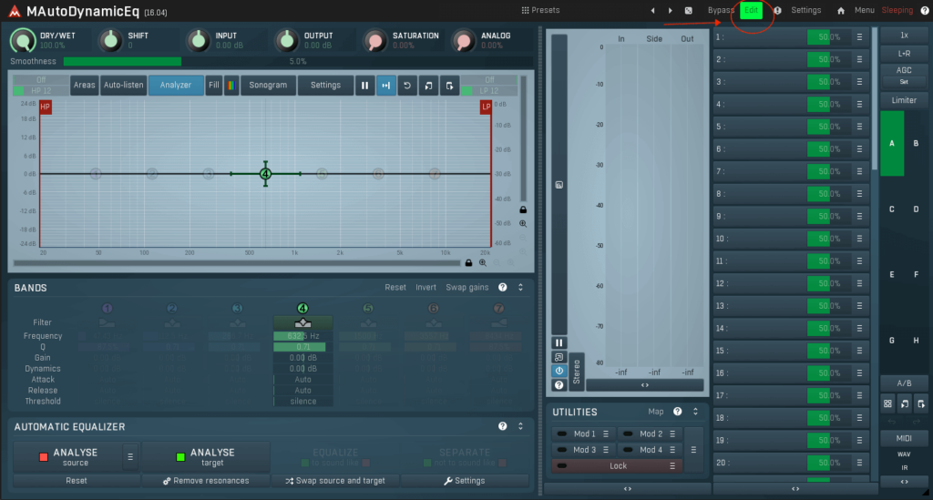Click the copy icon in analyzer toolbar
933x500 pixels.
click(428, 86)
